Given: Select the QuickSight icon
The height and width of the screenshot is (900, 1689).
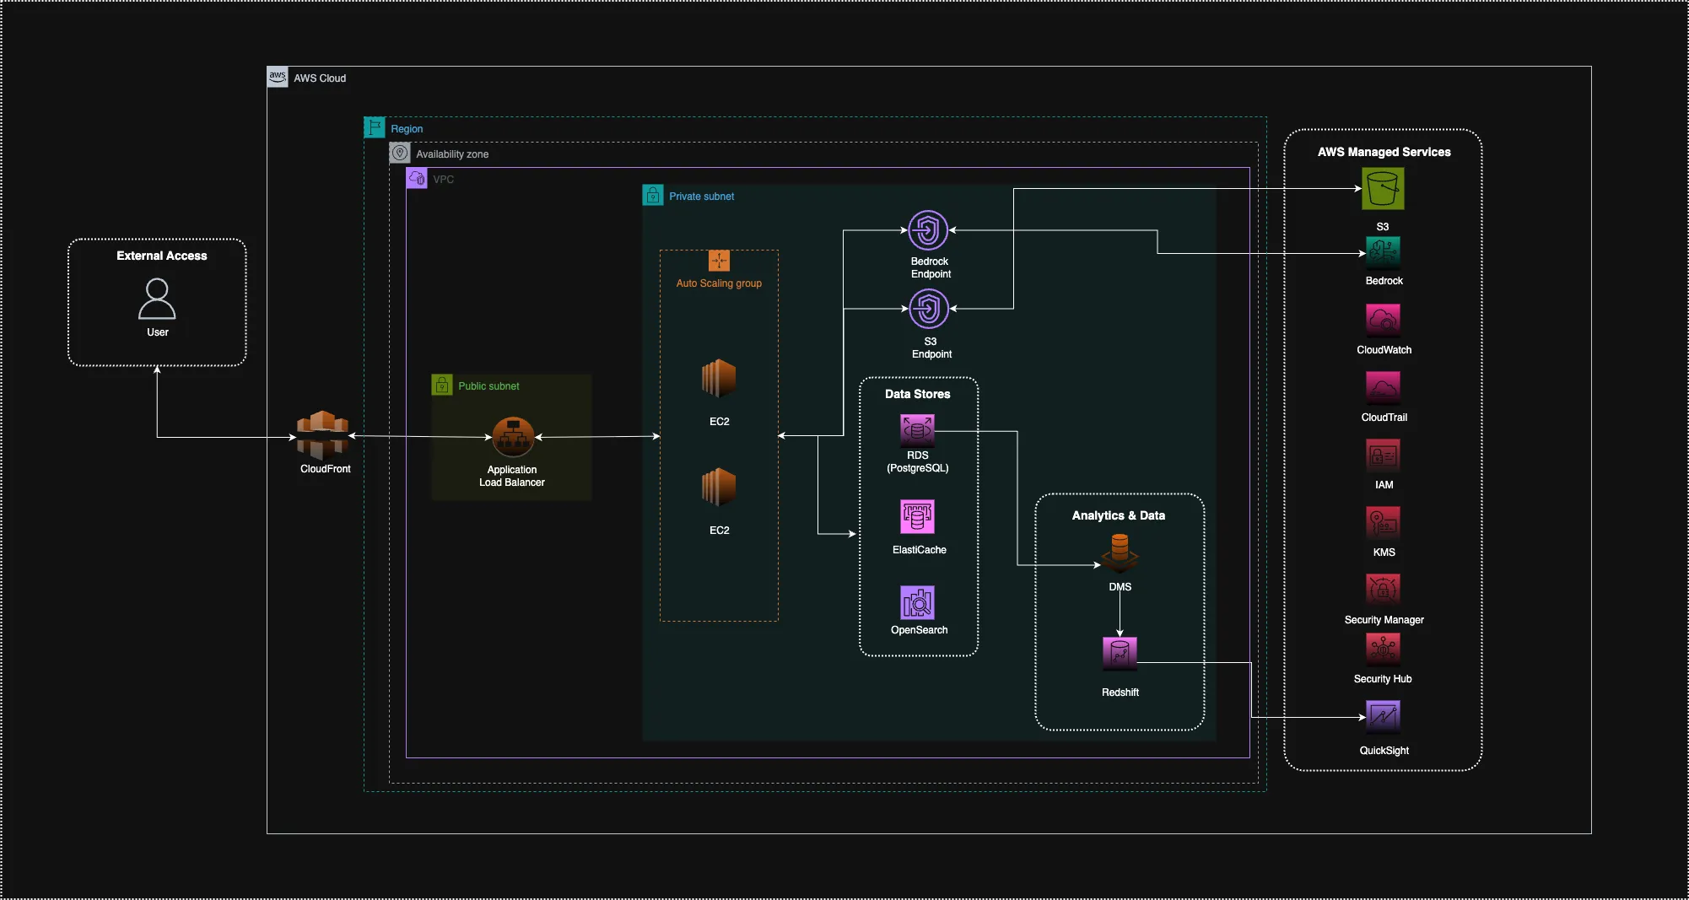Looking at the screenshot, I should click(x=1383, y=717).
